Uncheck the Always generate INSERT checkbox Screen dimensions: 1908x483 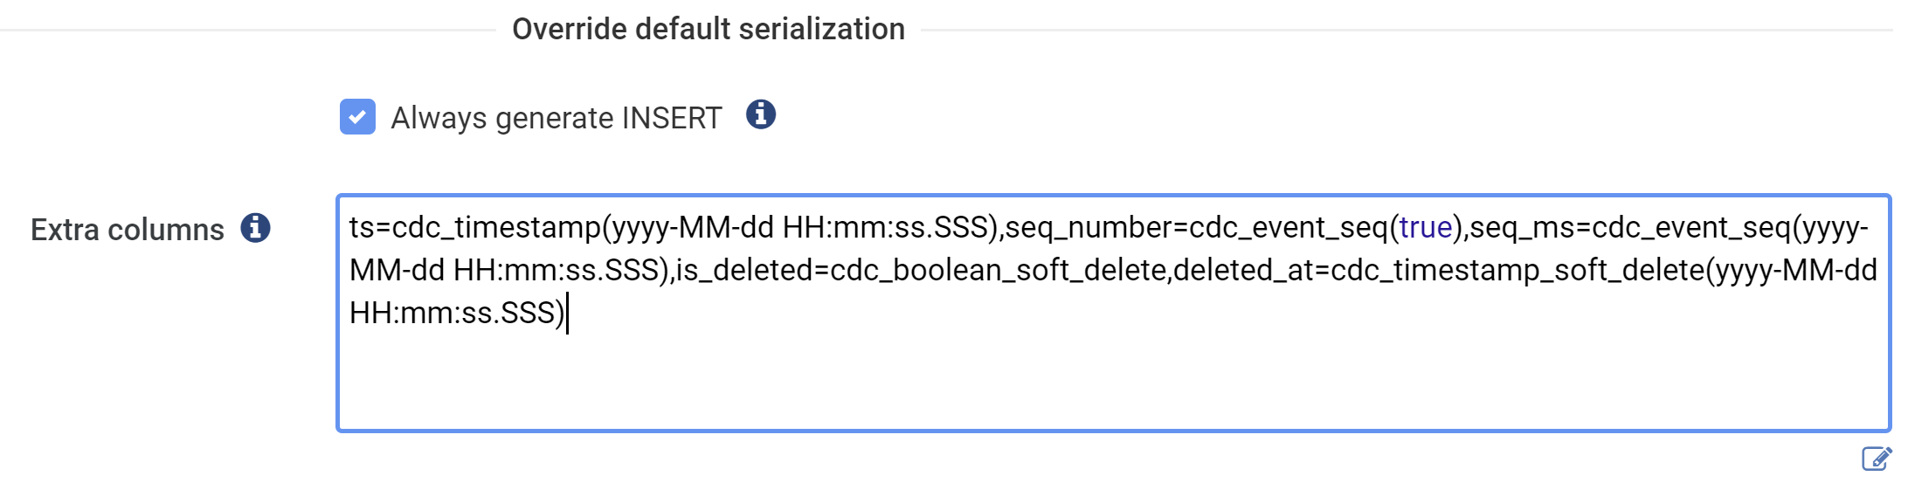coord(357,116)
